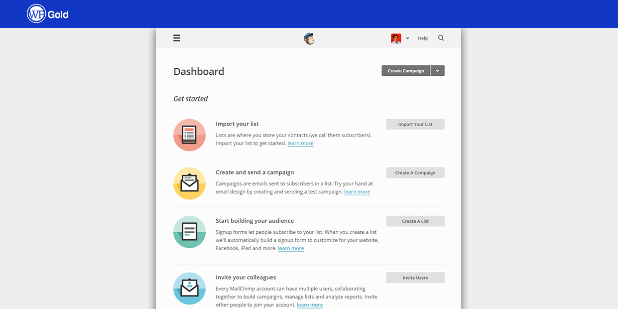
Task: Open the hamburger navigation menu
Action: [177, 38]
